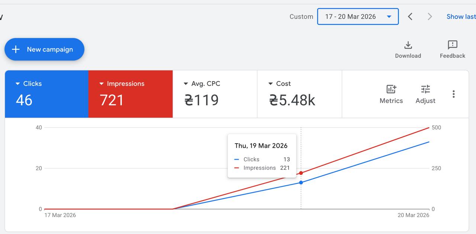Select the Cost ₴5.48k scorecard

tap(299, 94)
